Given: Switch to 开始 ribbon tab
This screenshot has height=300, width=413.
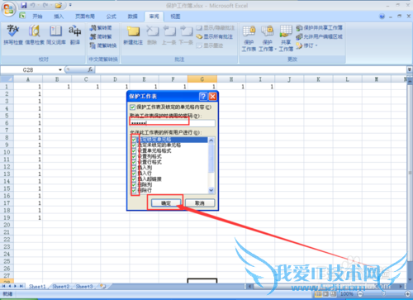Looking at the screenshot, I should [37, 17].
